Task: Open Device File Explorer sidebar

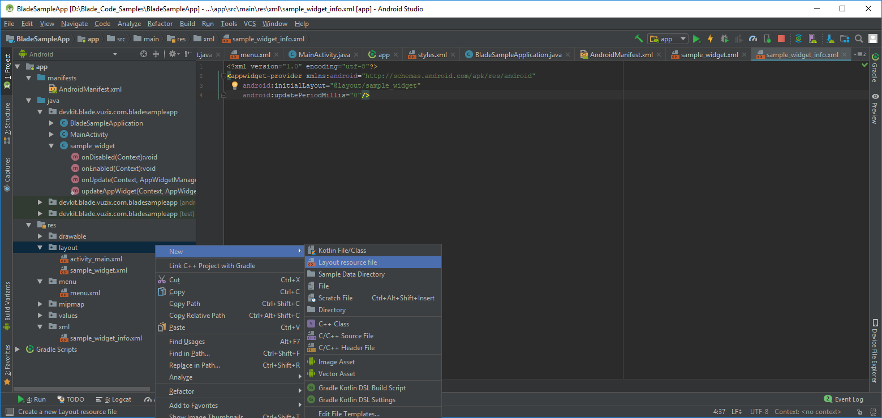Action: pos(875,351)
